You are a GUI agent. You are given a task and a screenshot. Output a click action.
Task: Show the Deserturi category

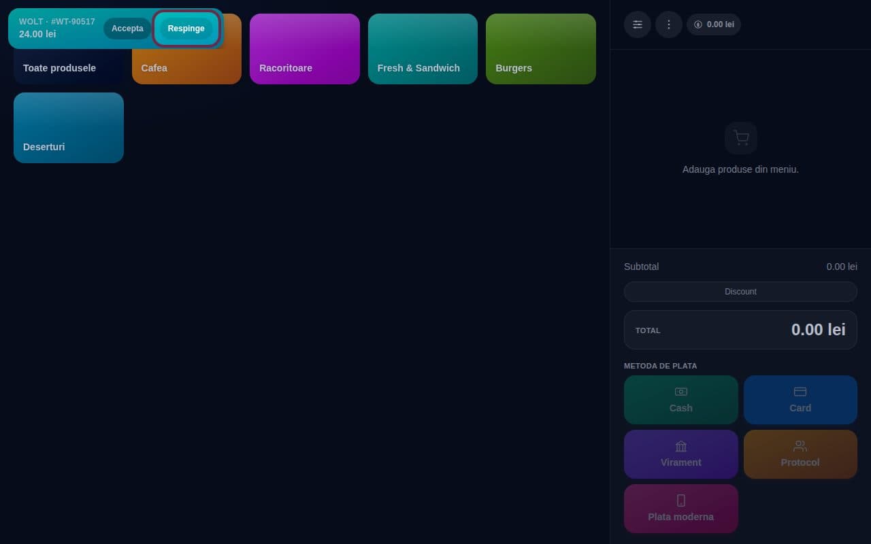pos(69,128)
